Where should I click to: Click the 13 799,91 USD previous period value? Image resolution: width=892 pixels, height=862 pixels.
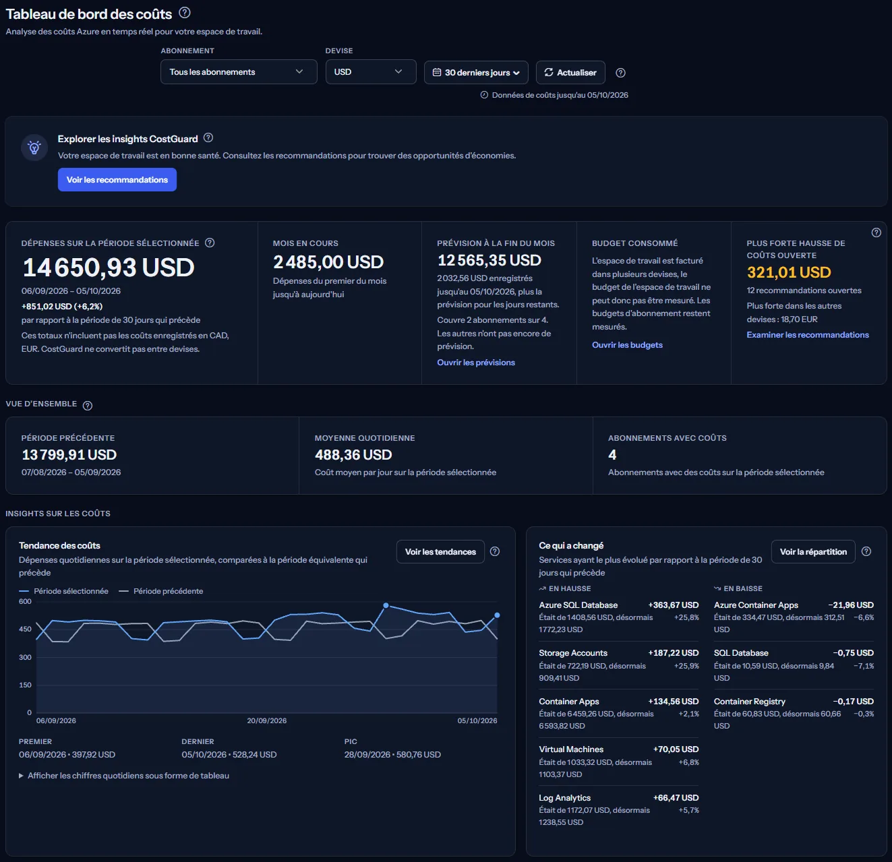pyautogui.click(x=69, y=455)
